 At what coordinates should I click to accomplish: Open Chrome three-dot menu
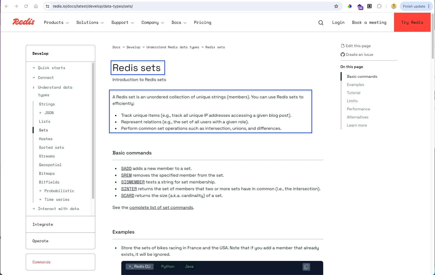point(429,6)
